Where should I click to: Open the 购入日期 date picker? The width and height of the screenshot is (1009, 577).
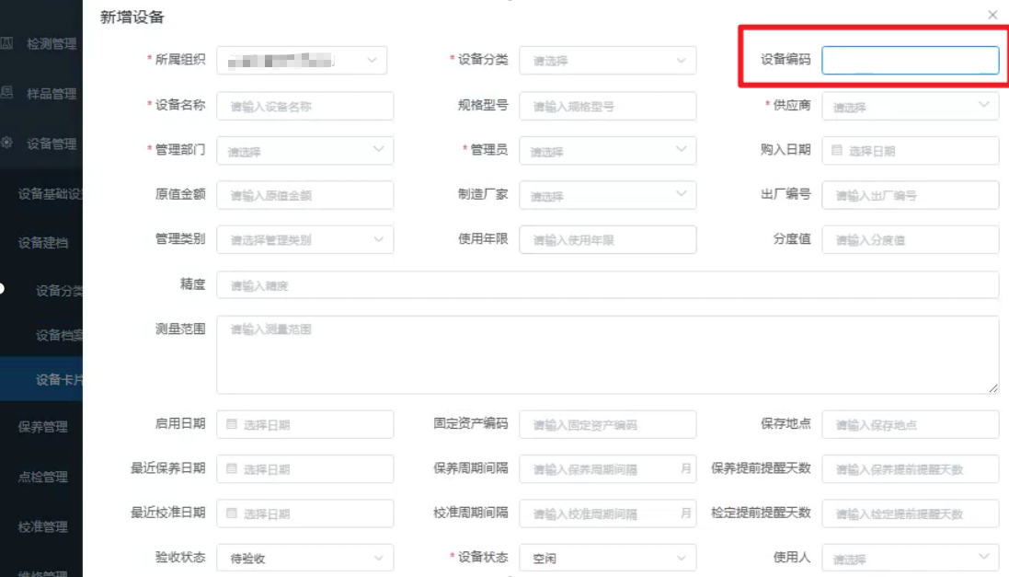(910, 151)
